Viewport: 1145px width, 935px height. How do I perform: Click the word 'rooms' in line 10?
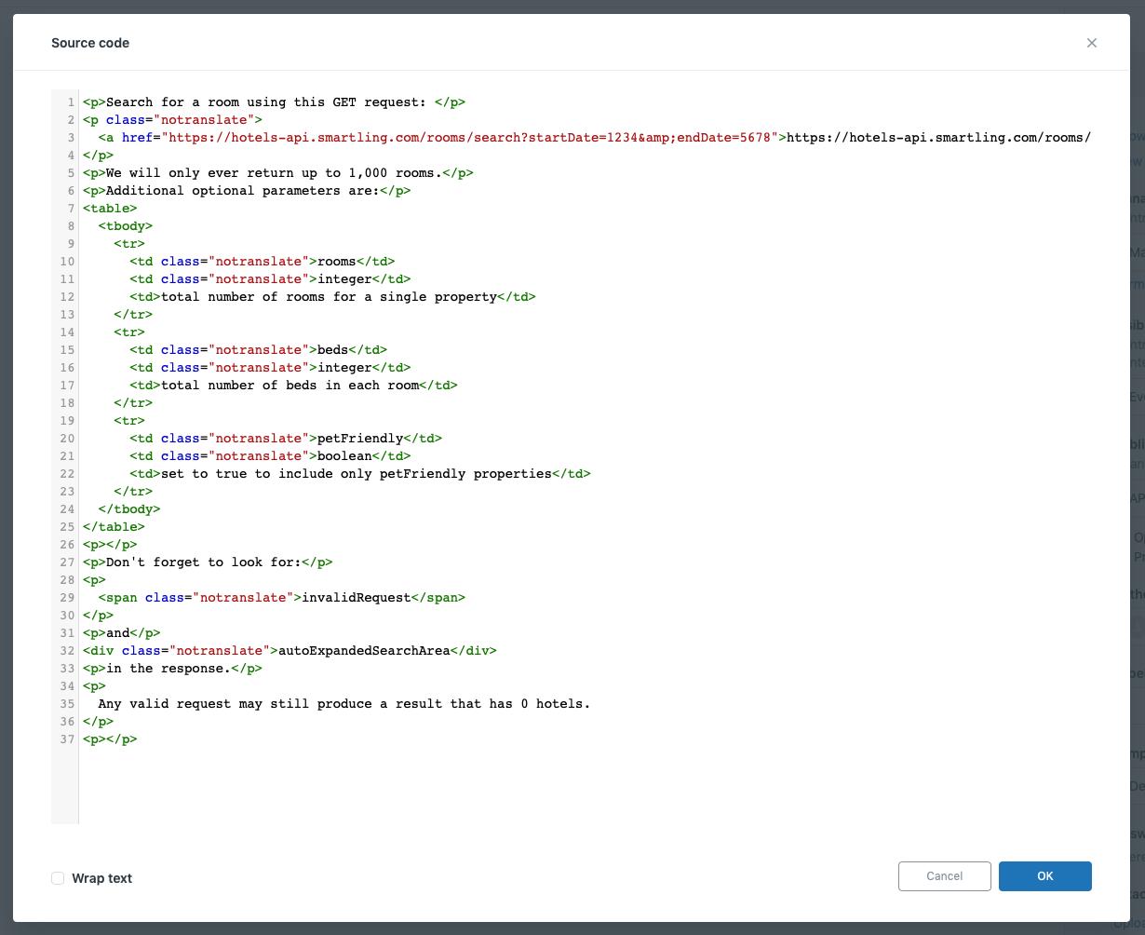click(x=337, y=262)
